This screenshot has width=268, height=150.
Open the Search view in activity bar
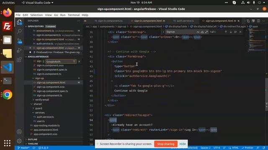[19, 31]
